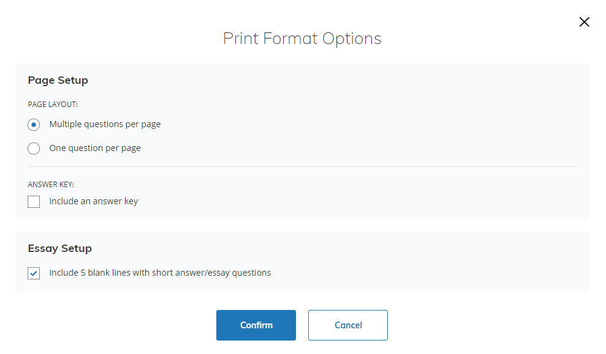
Task: Click the Print Format Options title
Action: (x=302, y=38)
